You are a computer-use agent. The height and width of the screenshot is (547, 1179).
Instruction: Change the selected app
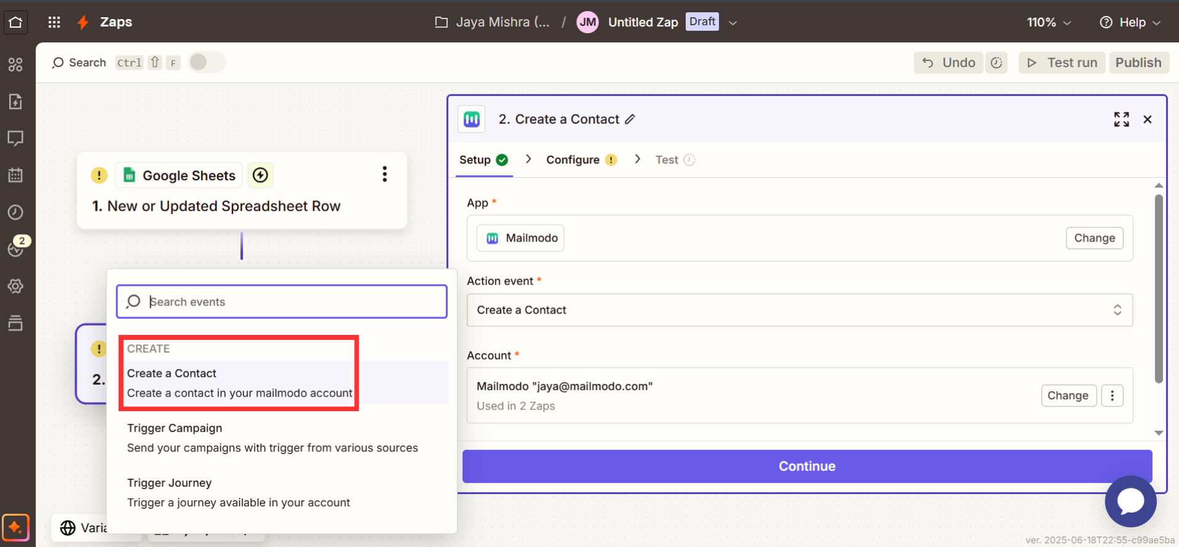tap(1094, 238)
